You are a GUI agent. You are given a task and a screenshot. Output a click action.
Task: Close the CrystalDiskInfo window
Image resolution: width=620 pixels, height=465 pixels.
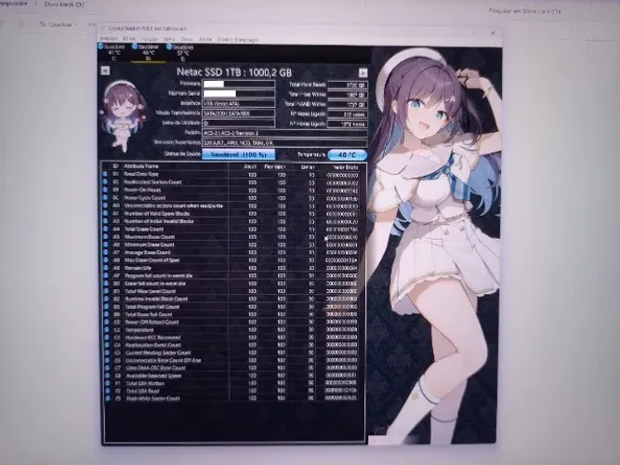coord(493,33)
